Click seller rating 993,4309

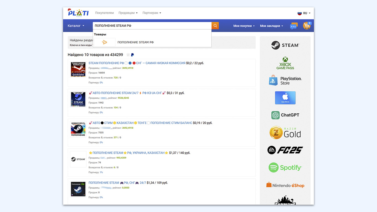pyautogui.click(x=121, y=158)
